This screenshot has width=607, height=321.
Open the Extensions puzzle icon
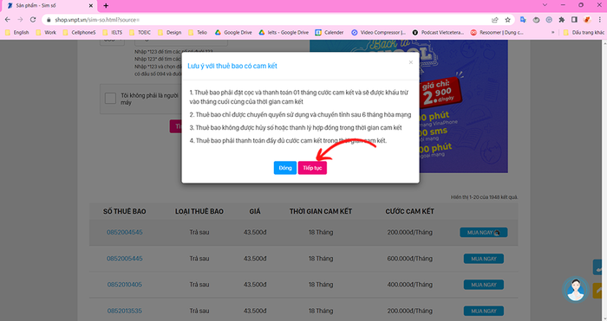coord(561,20)
